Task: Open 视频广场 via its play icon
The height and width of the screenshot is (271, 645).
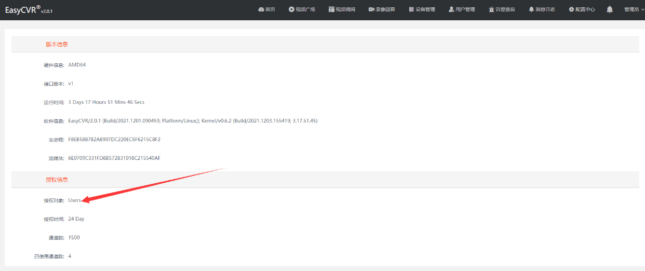Action: pyautogui.click(x=291, y=9)
